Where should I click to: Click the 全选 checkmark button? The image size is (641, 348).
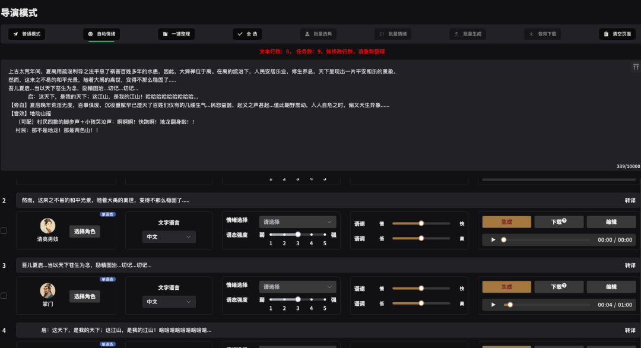247,34
